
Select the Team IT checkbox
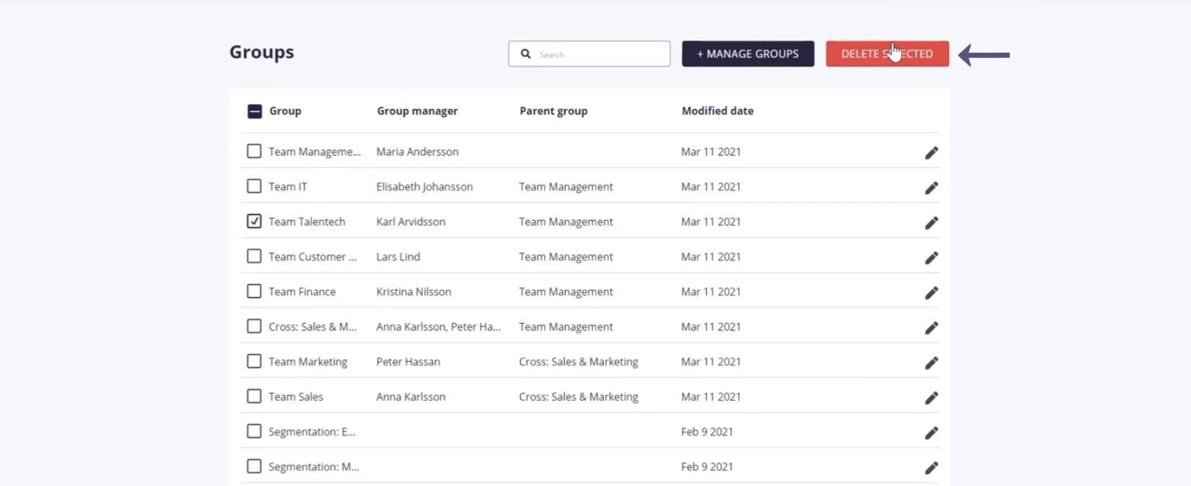point(254,186)
